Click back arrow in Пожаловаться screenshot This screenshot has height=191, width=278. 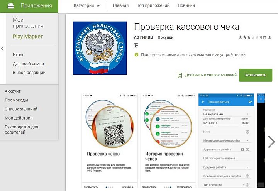click(x=203, y=102)
